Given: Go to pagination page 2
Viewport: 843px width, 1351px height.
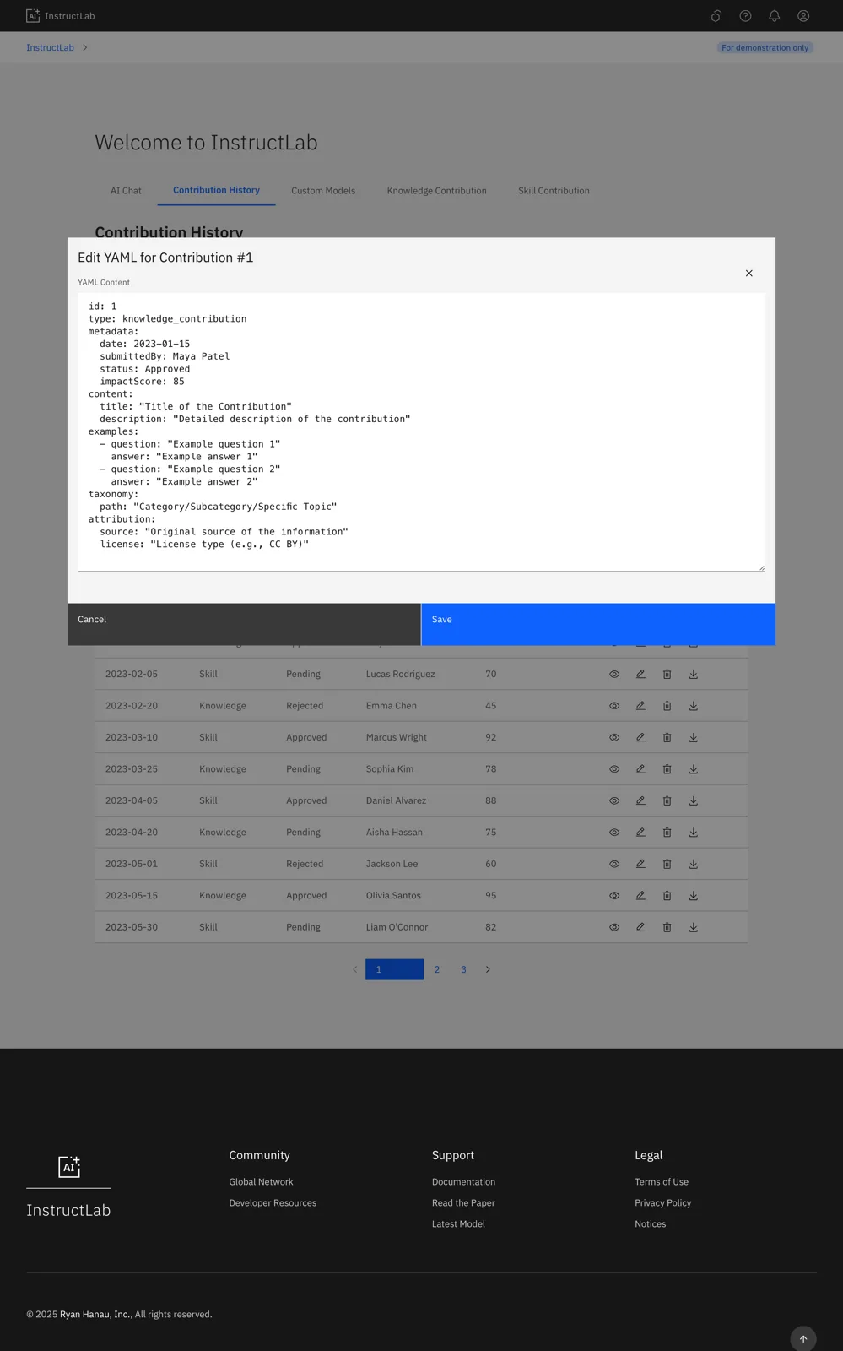Looking at the screenshot, I should (437, 970).
